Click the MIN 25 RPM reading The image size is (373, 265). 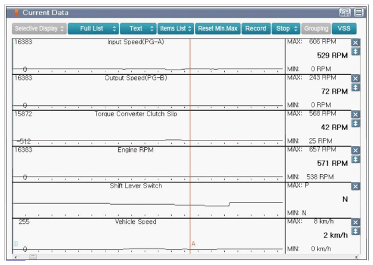tap(310, 141)
